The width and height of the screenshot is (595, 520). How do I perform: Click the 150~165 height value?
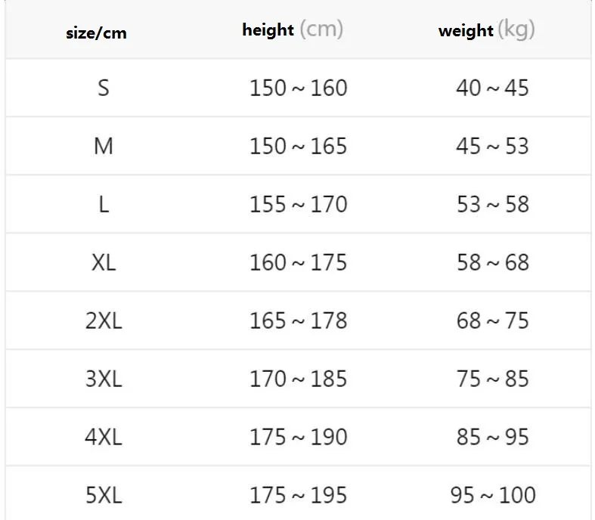pos(298,146)
